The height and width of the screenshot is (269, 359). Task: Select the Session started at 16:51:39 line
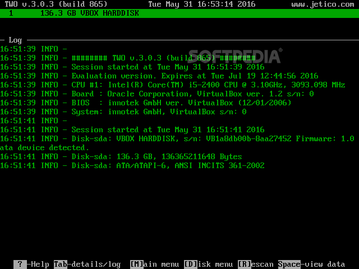click(132, 67)
